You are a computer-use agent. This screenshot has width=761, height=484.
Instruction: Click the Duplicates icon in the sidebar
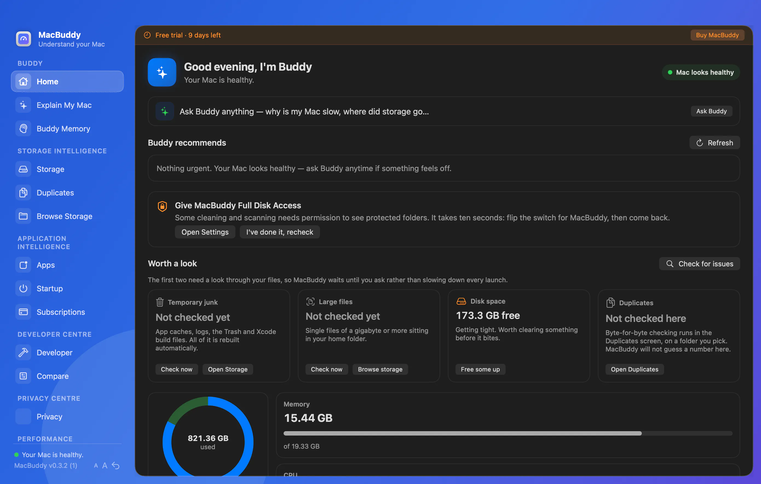click(23, 192)
